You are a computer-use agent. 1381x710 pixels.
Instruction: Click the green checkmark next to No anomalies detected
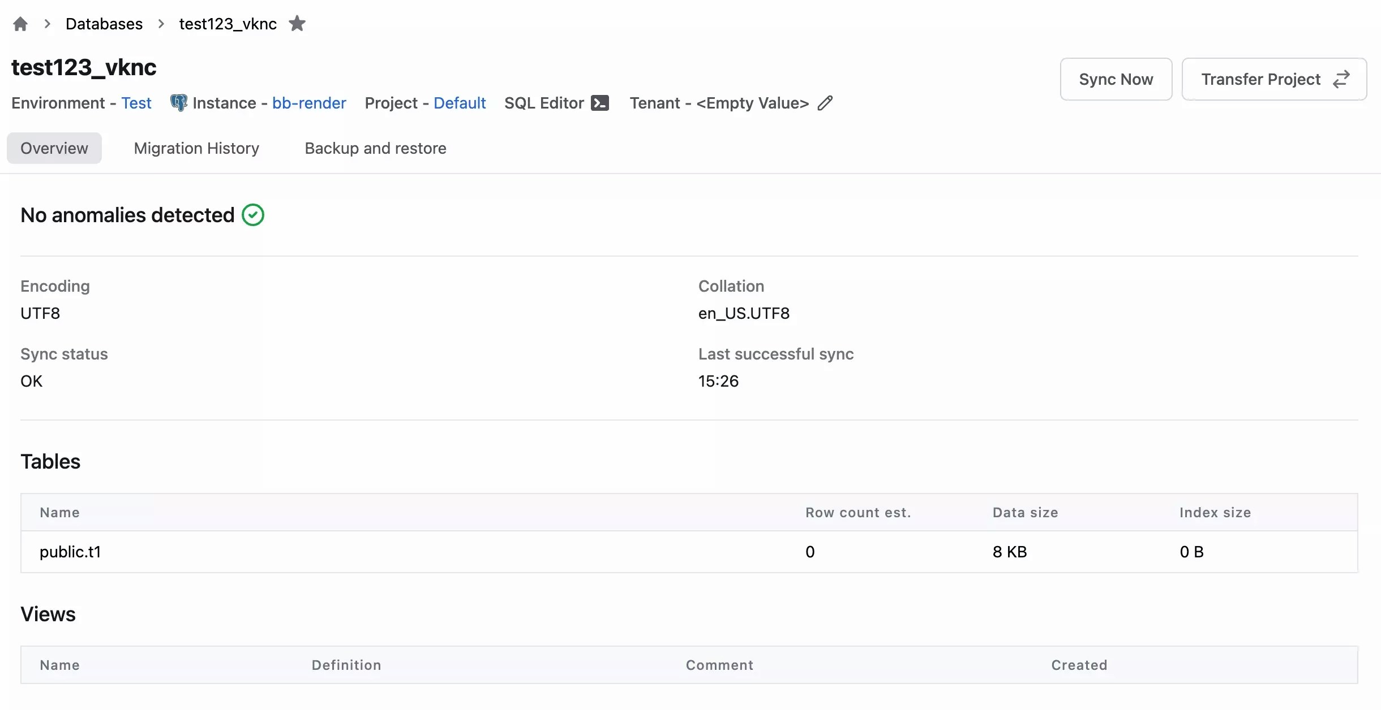pos(252,215)
